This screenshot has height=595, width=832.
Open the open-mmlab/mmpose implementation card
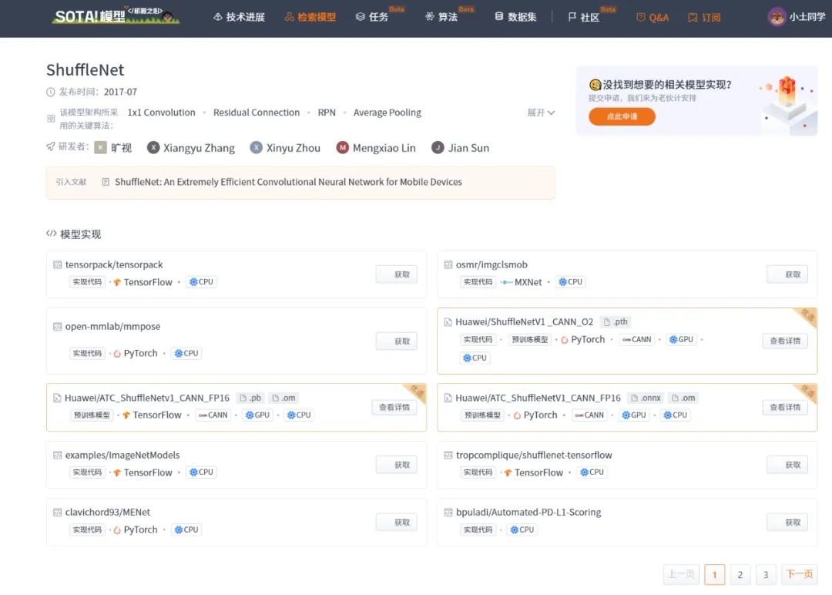click(237, 341)
